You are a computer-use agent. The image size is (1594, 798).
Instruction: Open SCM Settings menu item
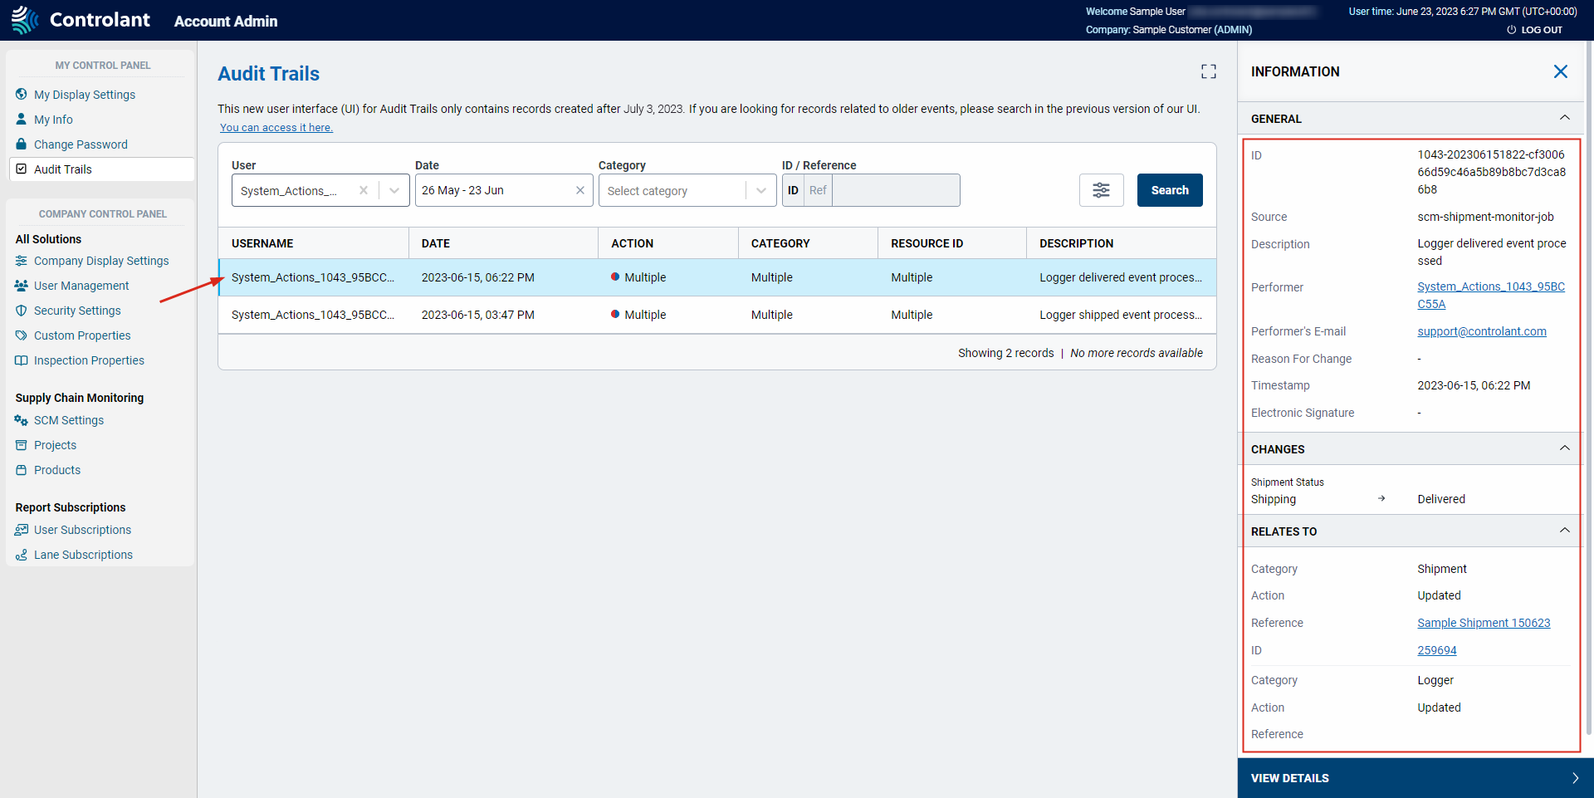click(69, 420)
